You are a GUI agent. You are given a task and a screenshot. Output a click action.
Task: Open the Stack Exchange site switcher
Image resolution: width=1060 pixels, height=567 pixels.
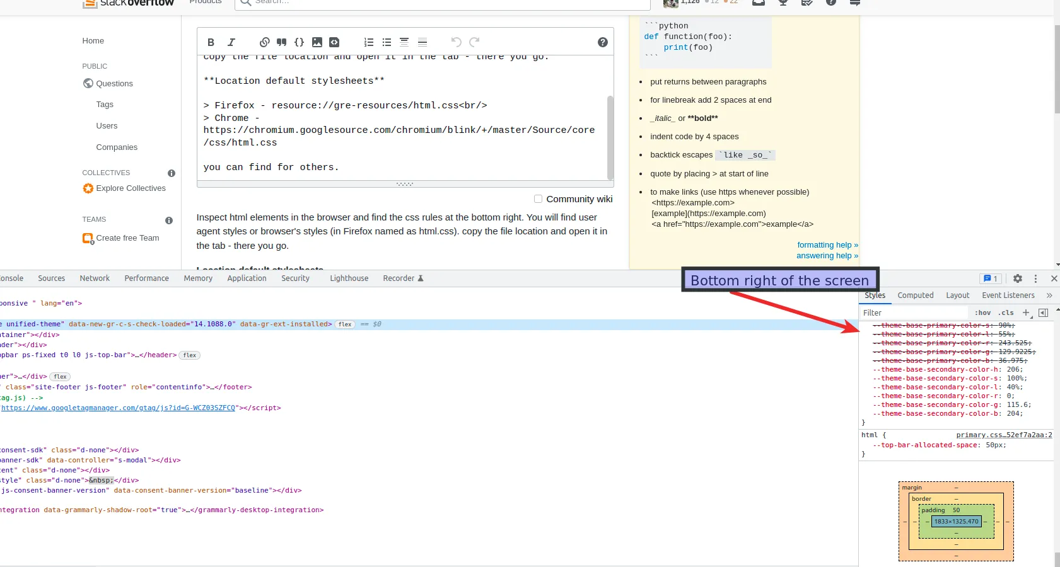pos(855,3)
